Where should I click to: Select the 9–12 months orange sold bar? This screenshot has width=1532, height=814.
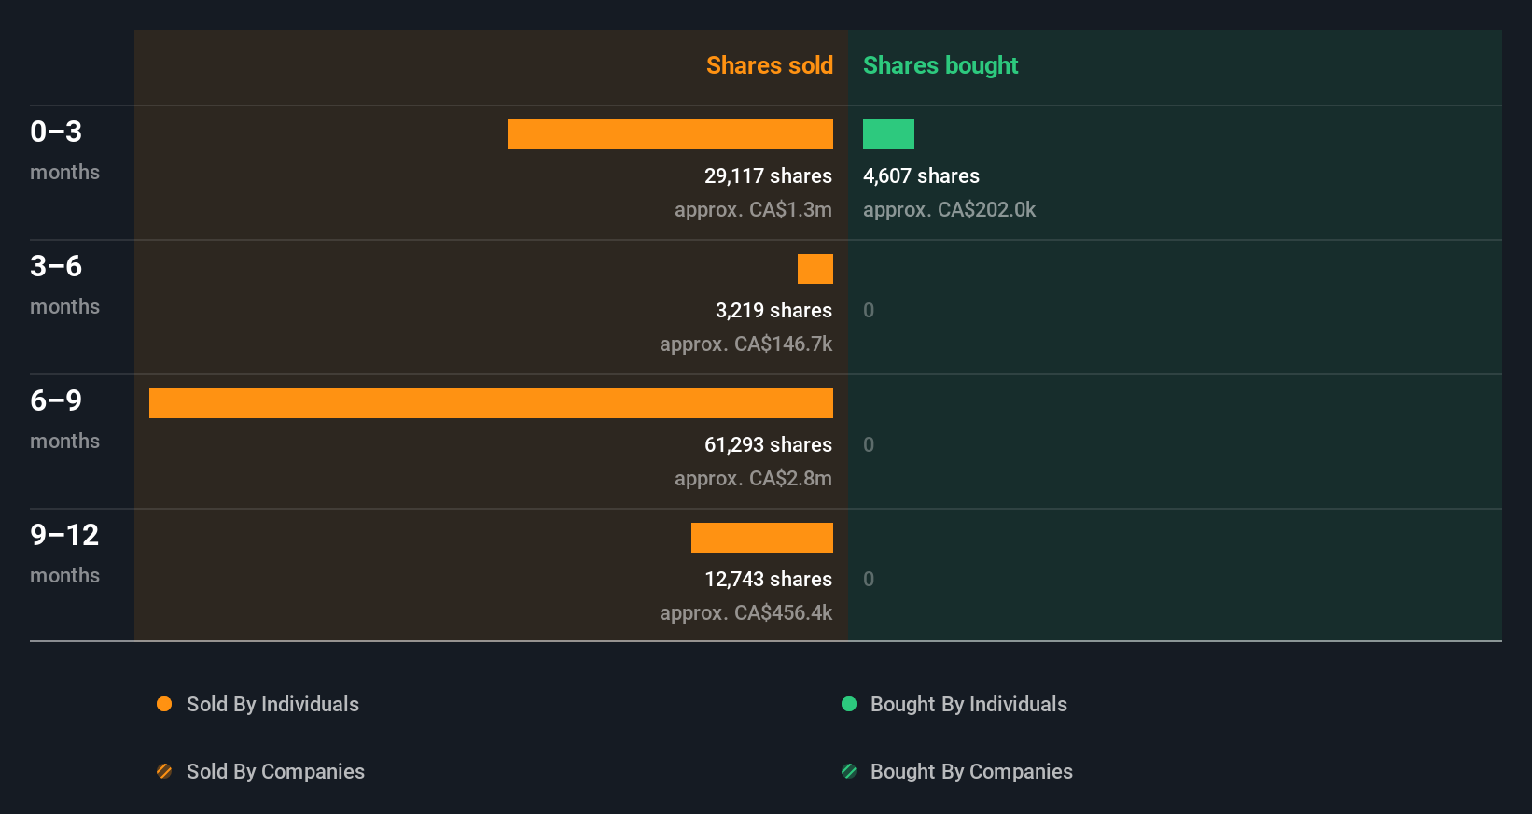[762, 538]
